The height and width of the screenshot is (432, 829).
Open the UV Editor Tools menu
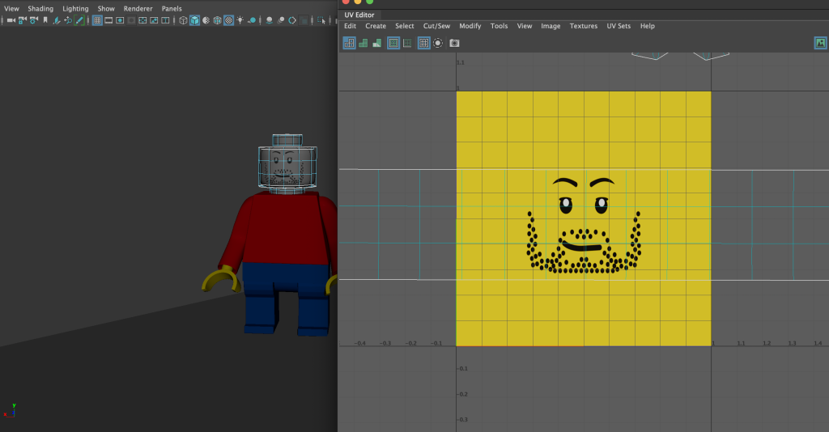499,26
